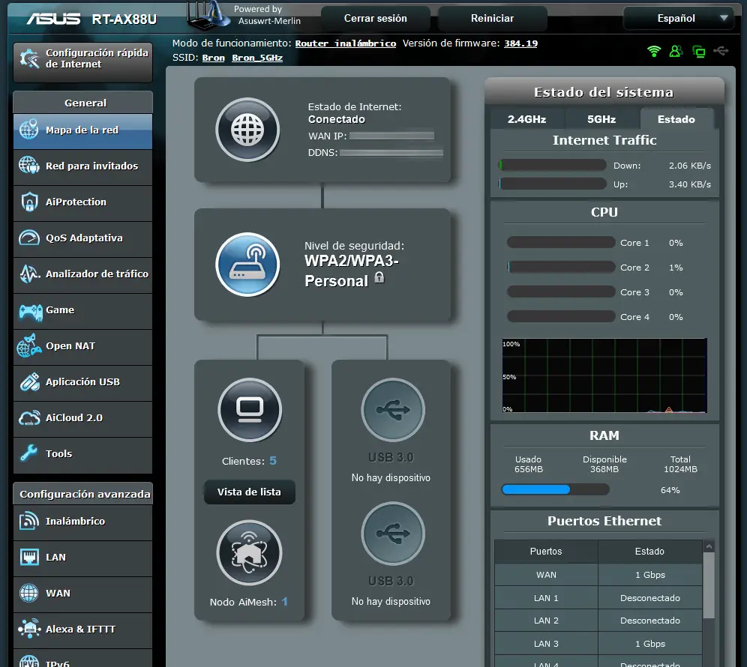
Task: Click the Game controller icon
Action: pos(31,312)
